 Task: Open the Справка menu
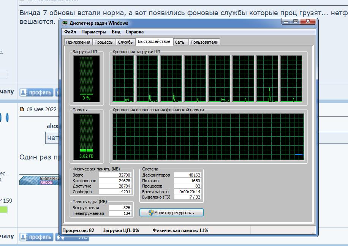tap(134, 32)
